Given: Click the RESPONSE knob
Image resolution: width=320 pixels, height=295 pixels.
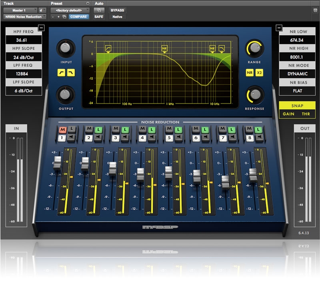Looking at the screenshot, I should 254,95.
